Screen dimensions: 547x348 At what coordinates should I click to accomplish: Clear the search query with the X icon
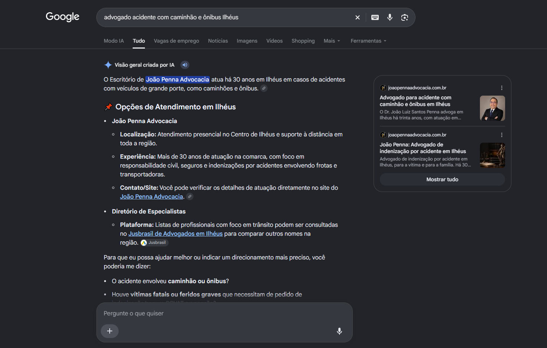pos(358,17)
